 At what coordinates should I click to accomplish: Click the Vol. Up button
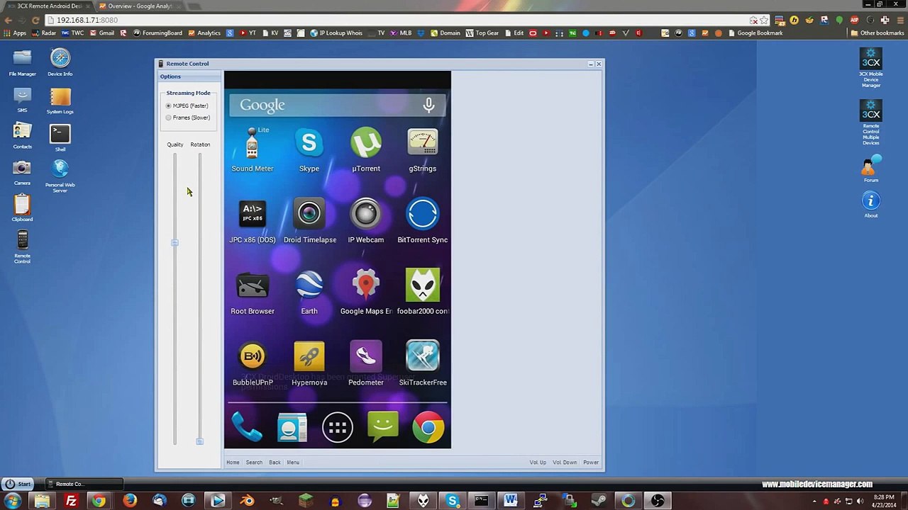538,463
